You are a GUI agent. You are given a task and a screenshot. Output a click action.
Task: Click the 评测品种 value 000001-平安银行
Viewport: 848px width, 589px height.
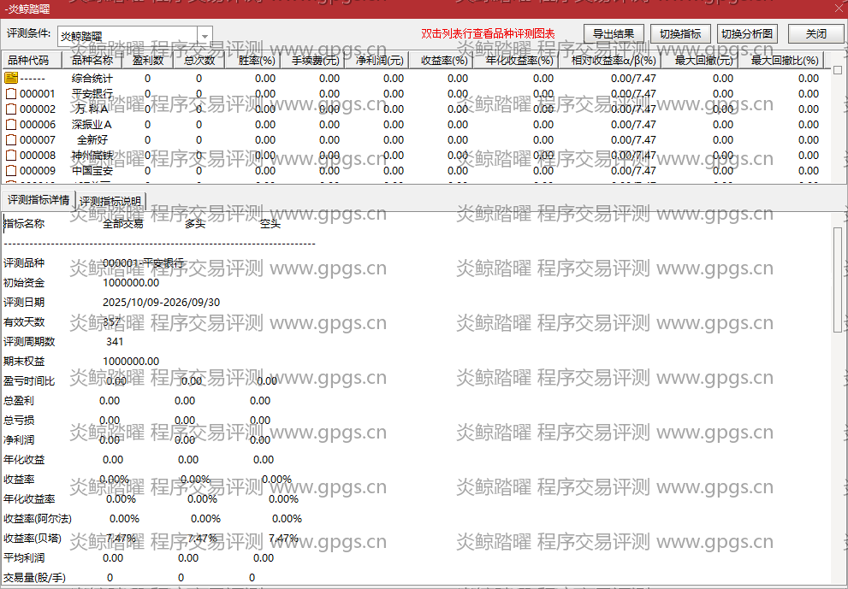pos(143,263)
